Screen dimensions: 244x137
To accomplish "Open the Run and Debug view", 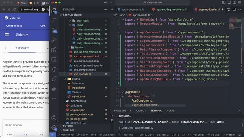I will click(54, 40).
